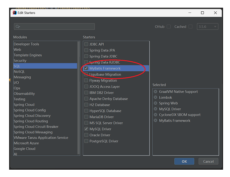
Task: Check the Apache Derby Database starter
Action: [x=86, y=98]
